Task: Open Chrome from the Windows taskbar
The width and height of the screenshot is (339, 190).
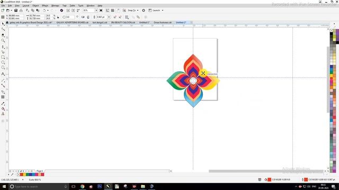Action: [82, 186]
